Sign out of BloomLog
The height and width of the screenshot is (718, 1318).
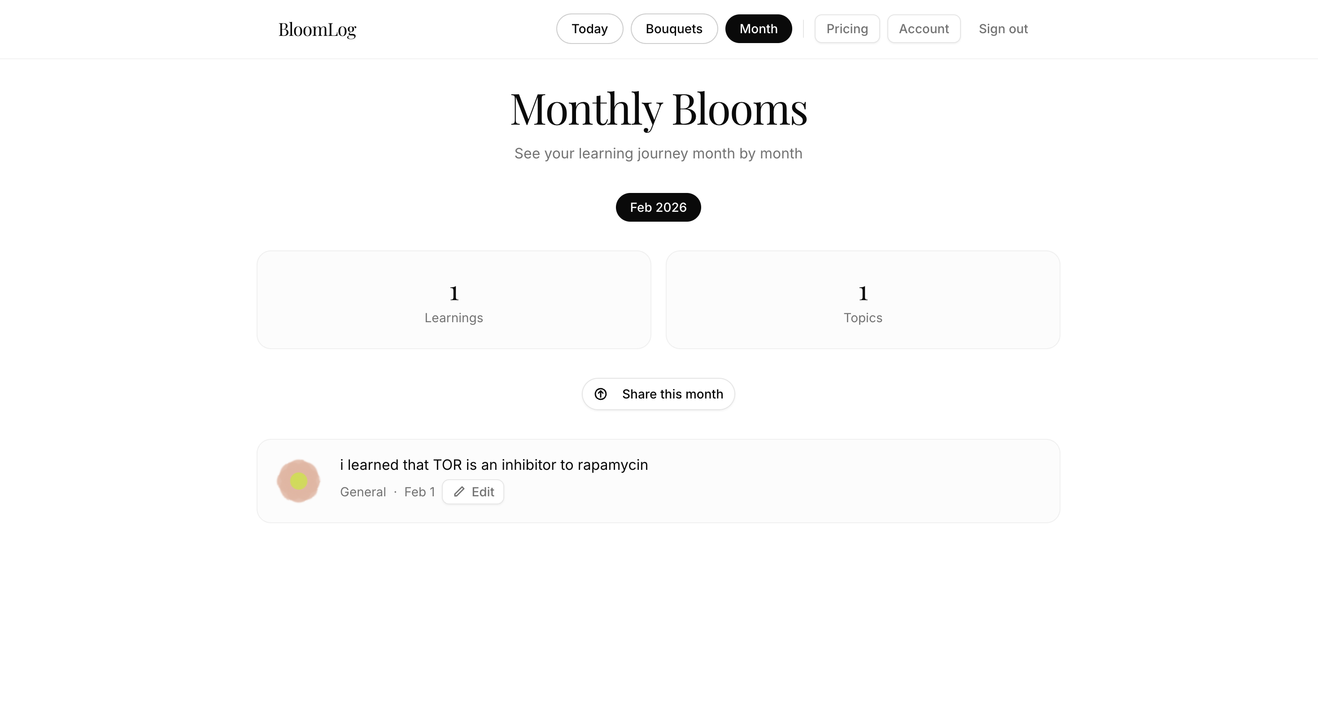pos(1003,29)
